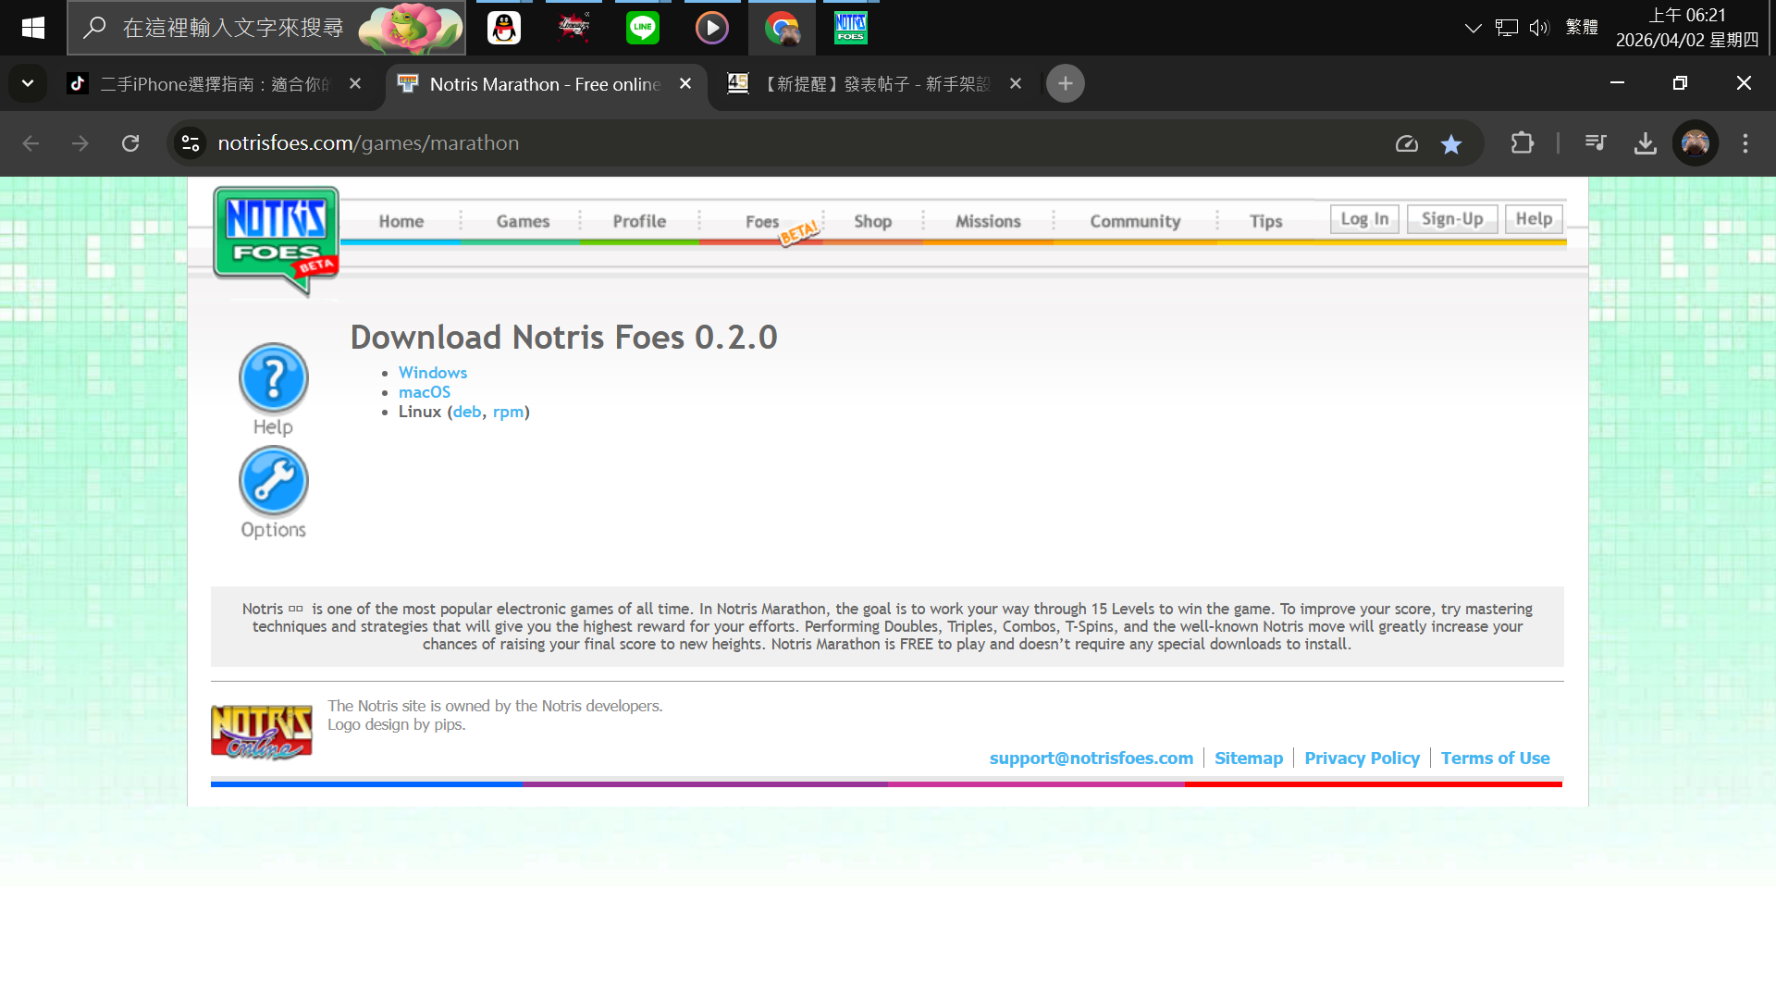Switch the 繁體 input method indicator
The width and height of the screenshot is (1776, 999).
pos(1582,28)
